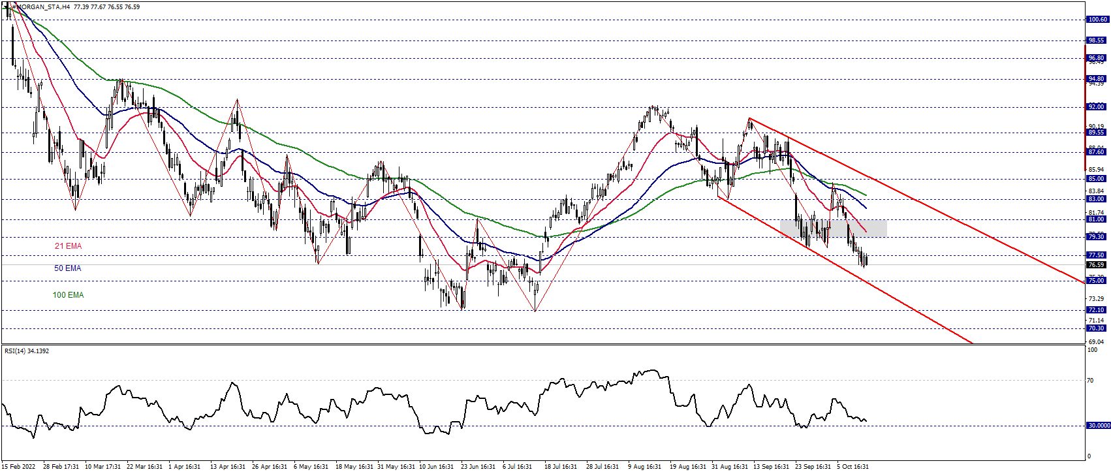Click the 15 Feb 2022 date label
The width and height of the screenshot is (1111, 474).
pos(19,467)
